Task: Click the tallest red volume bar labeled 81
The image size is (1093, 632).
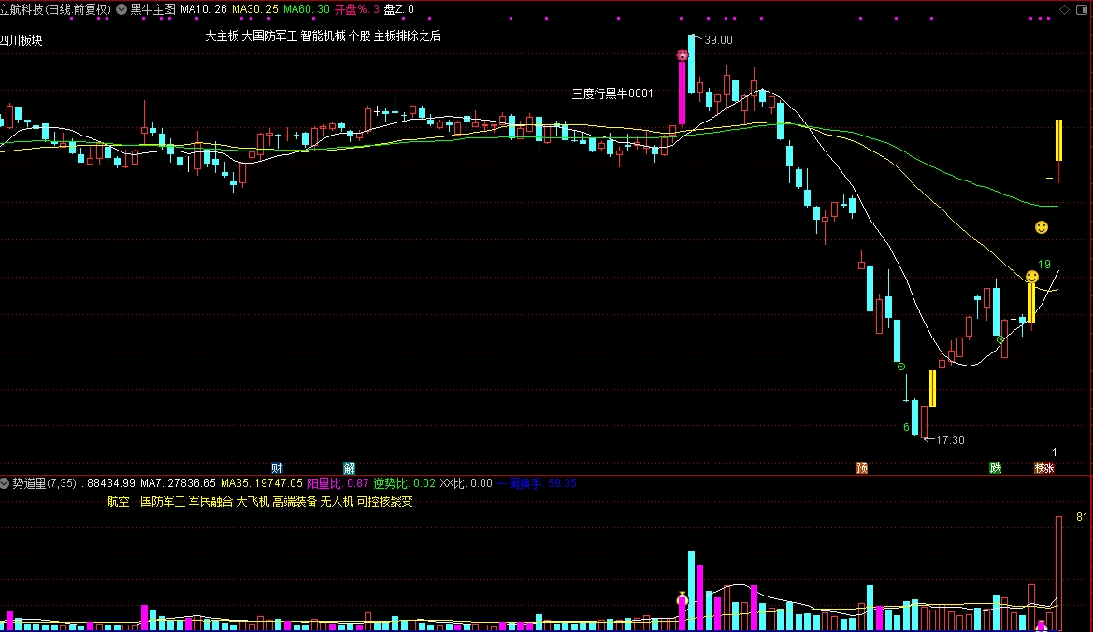Action: pos(1059,572)
